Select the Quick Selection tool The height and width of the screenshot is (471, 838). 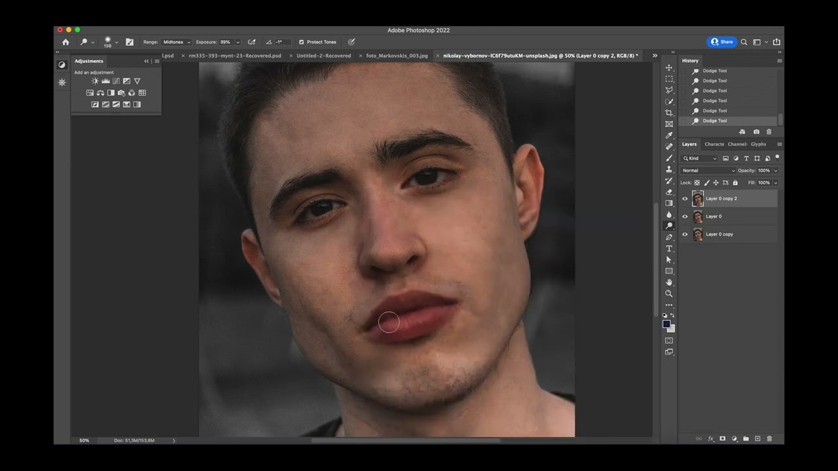coord(668,101)
